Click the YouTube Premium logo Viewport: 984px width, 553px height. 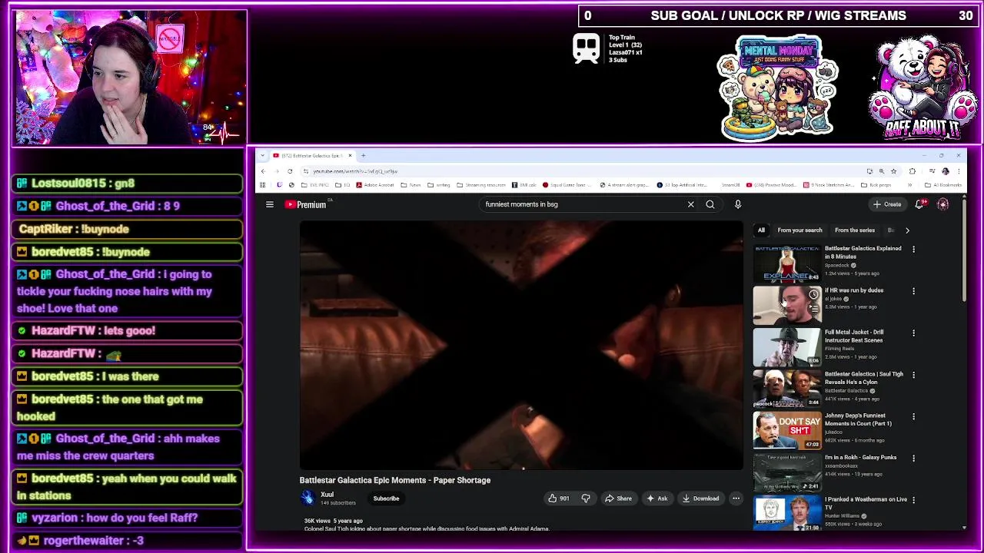(306, 204)
